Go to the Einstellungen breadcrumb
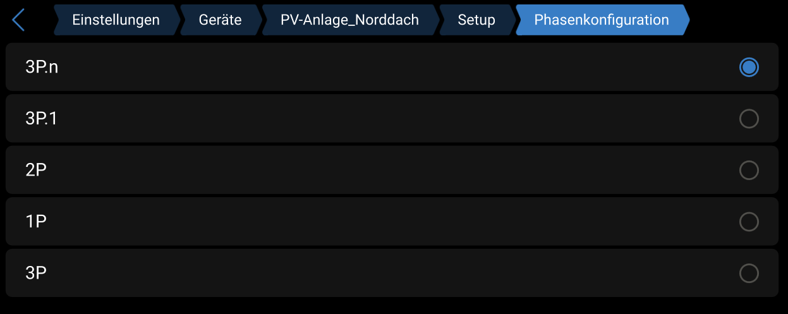This screenshot has height=314, width=788. coord(116,20)
